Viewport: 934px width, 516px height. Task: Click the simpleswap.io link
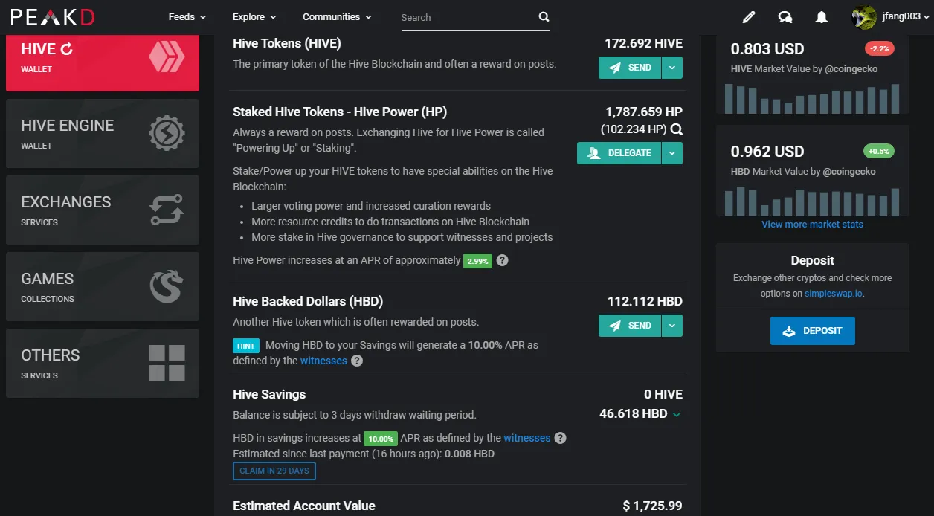tap(834, 294)
